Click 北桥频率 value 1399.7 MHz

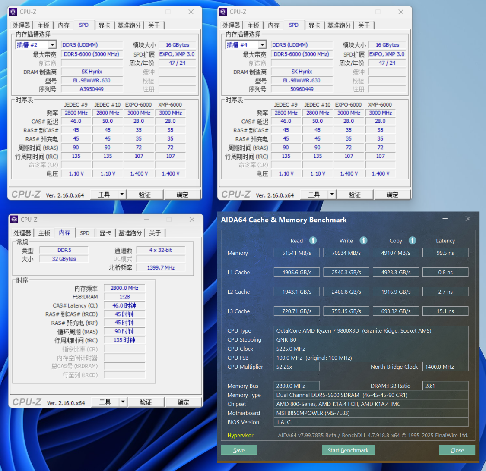pyautogui.click(x=161, y=268)
